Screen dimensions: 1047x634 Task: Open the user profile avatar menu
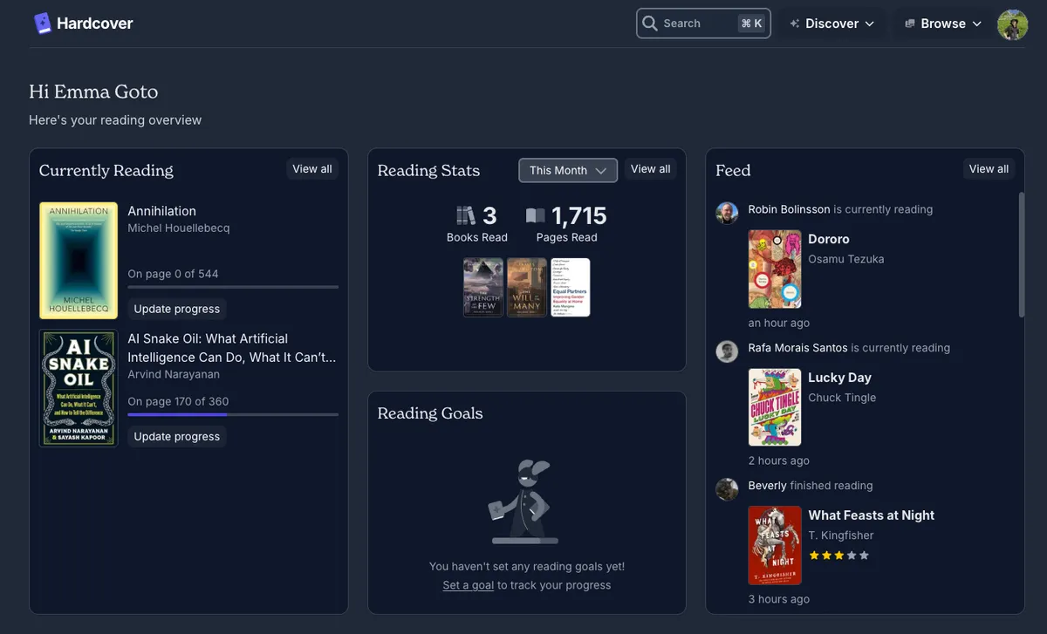click(x=1012, y=24)
